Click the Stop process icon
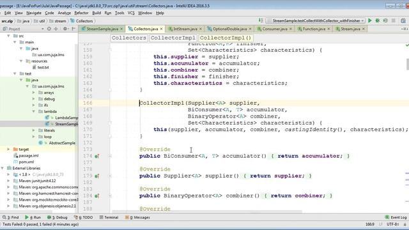409x230 pixels. 394,20
